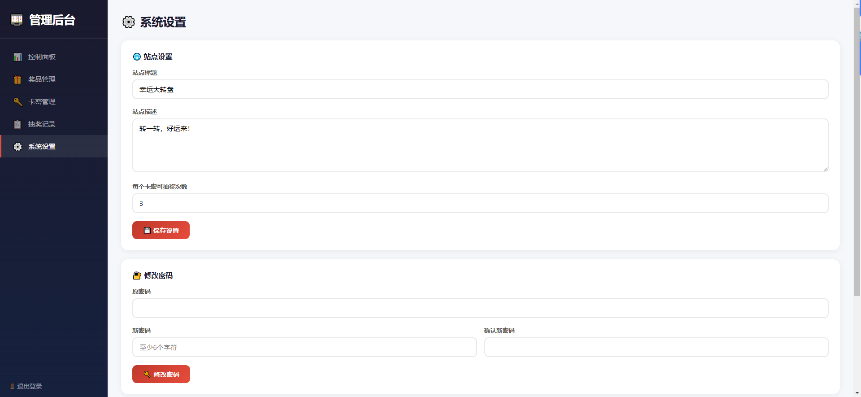Click the slot machine logo icon
Viewport: 861px width, 397px height.
pyautogui.click(x=17, y=20)
